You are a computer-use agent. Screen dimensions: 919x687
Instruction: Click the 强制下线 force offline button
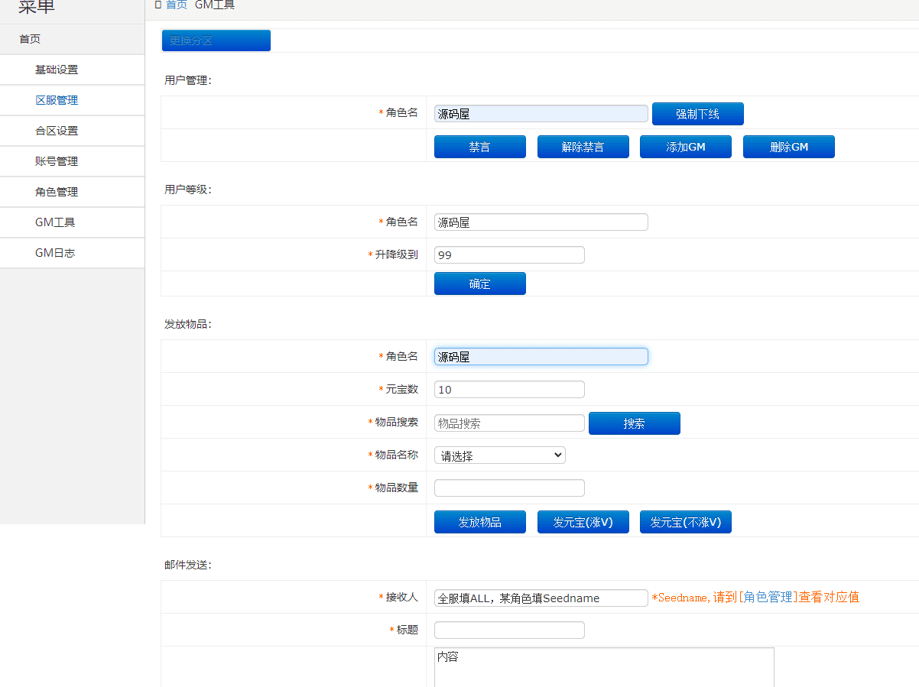click(697, 113)
